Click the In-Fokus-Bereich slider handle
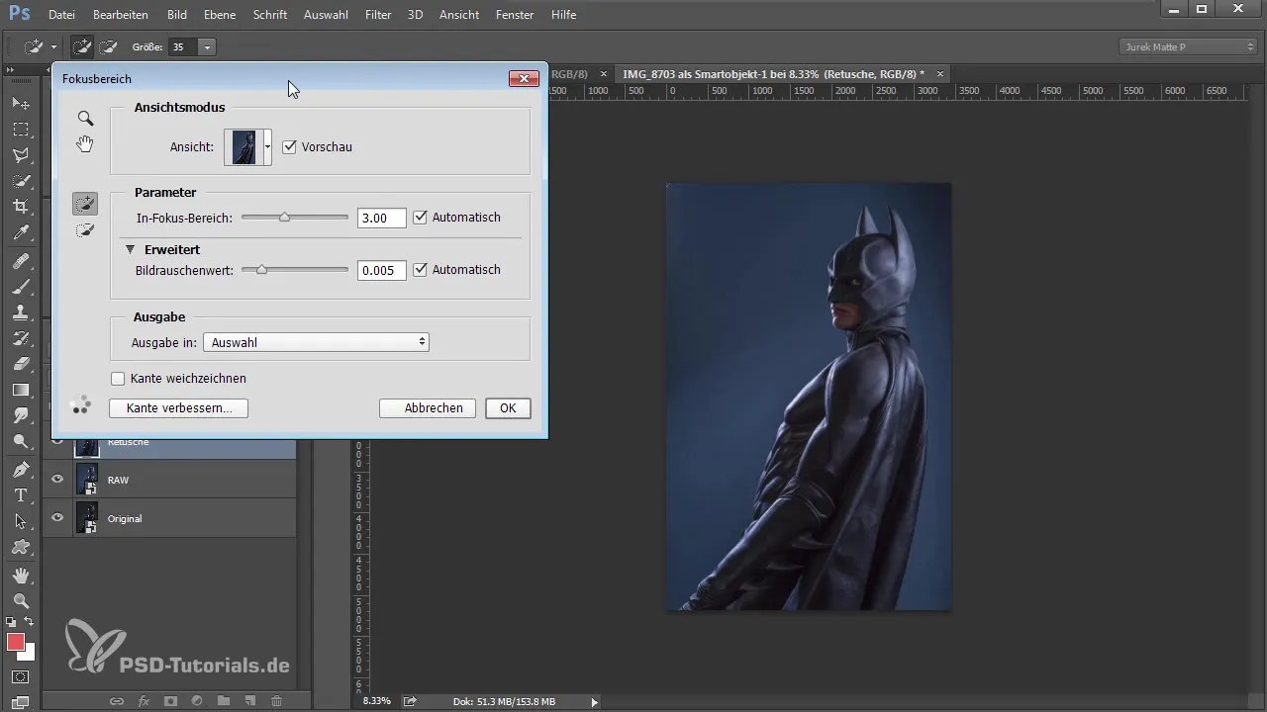The image size is (1267, 712). [x=284, y=218]
